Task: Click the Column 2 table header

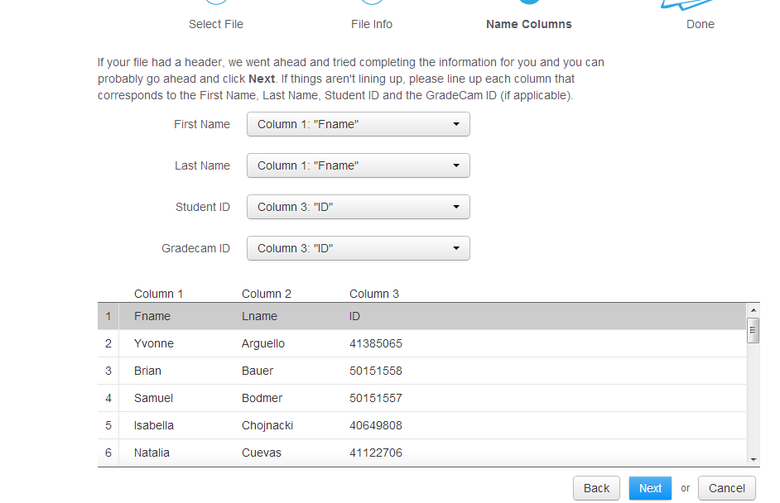Action: tap(267, 294)
